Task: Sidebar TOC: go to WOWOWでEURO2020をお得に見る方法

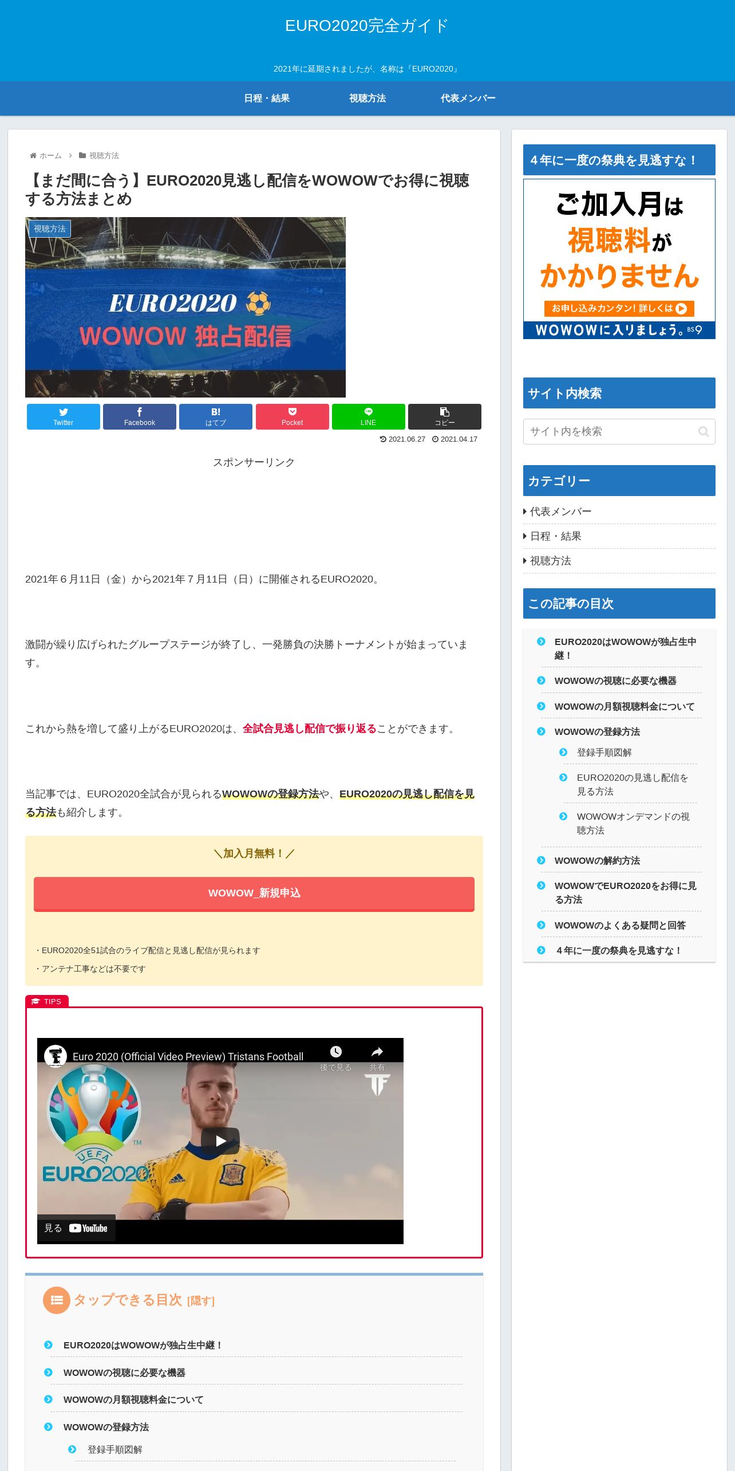Action: click(x=625, y=893)
